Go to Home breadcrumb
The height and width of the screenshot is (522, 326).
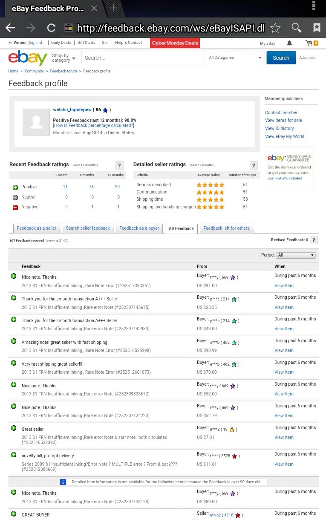click(13, 71)
